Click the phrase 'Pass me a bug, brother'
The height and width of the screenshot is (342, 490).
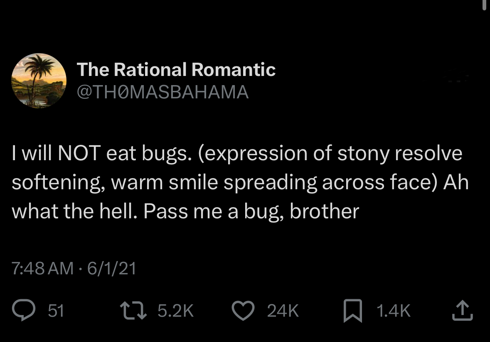click(x=251, y=212)
